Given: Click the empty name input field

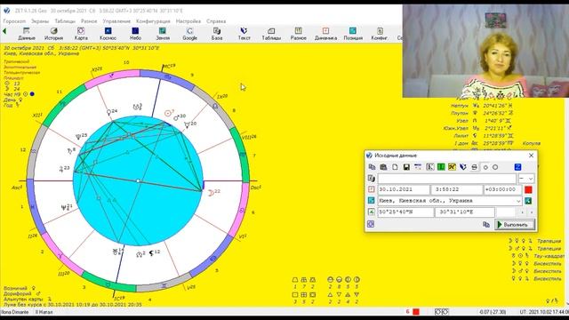Looking at the screenshot, I should [446, 178].
